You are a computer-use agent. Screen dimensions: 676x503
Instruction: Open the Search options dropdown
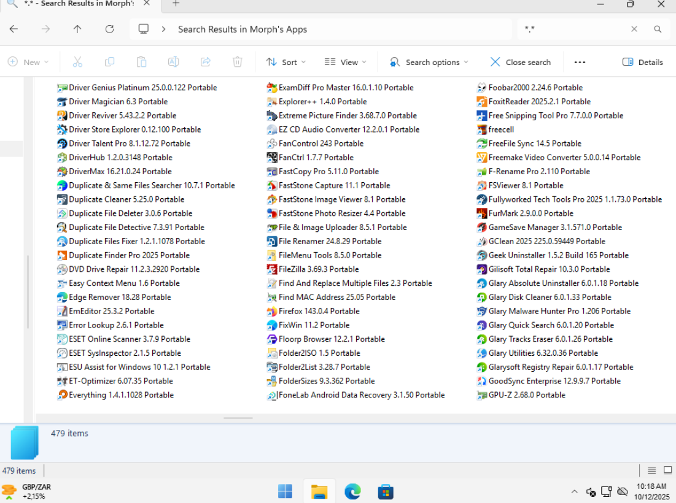(x=429, y=62)
